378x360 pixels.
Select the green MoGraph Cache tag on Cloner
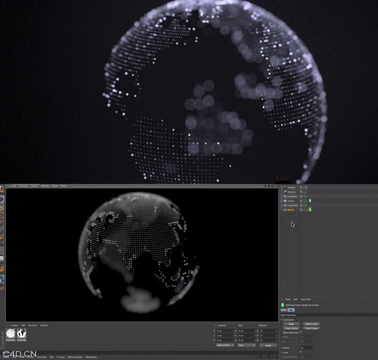coord(310,201)
